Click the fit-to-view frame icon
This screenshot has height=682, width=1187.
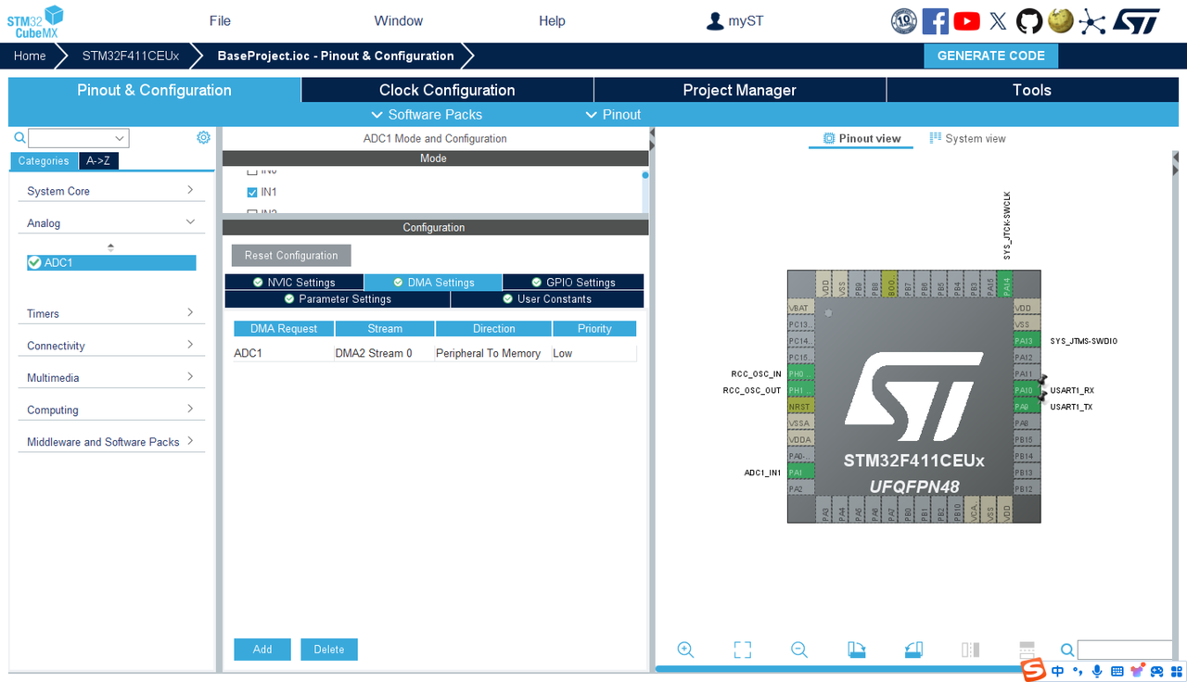[743, 650]
